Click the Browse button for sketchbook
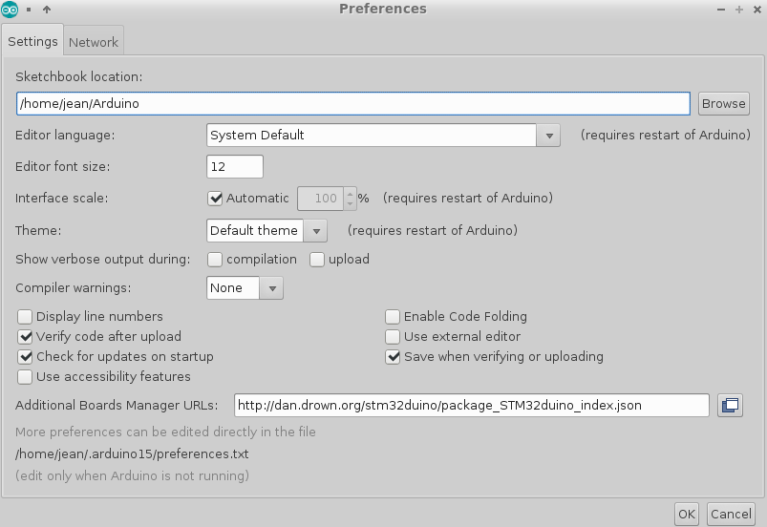This screenshot has height=527, width=767. click(723, 104)
